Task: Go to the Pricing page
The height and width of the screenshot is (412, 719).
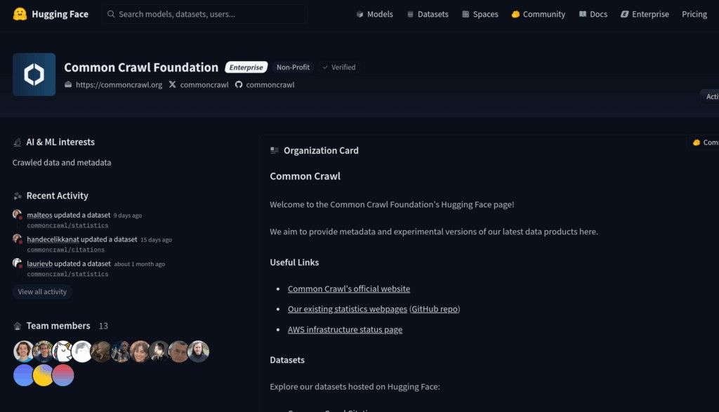Action: coord(694,14)
